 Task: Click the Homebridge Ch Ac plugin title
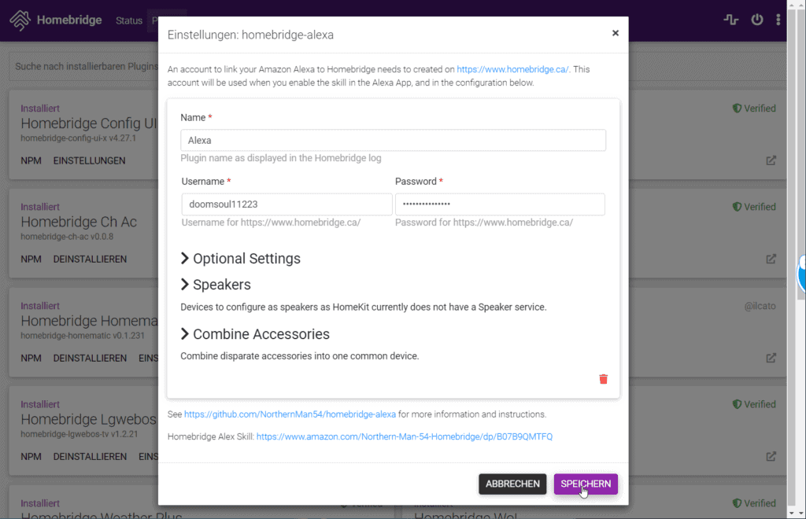point(79,223)
